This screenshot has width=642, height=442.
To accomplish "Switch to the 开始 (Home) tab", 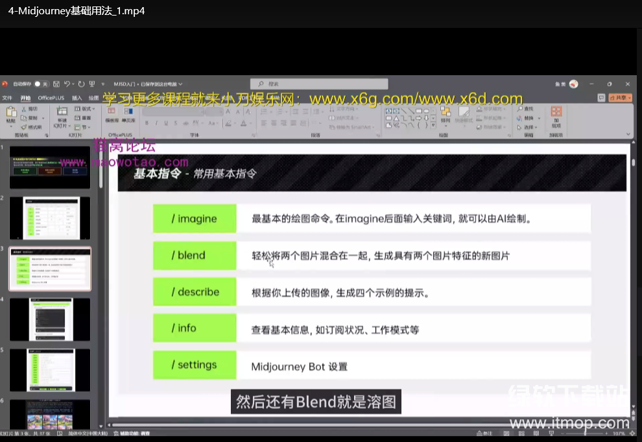I will [25, 99].
